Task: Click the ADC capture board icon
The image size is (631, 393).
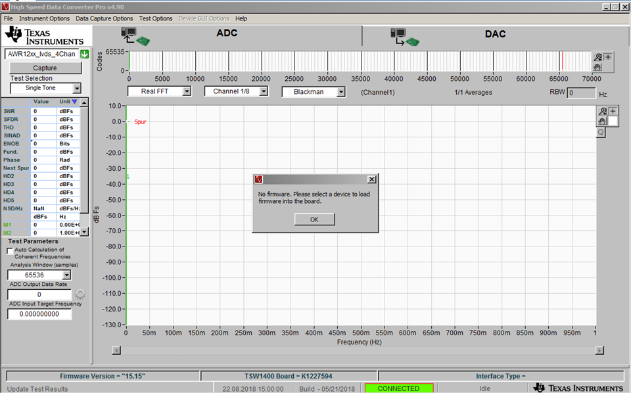Action: 135,37
